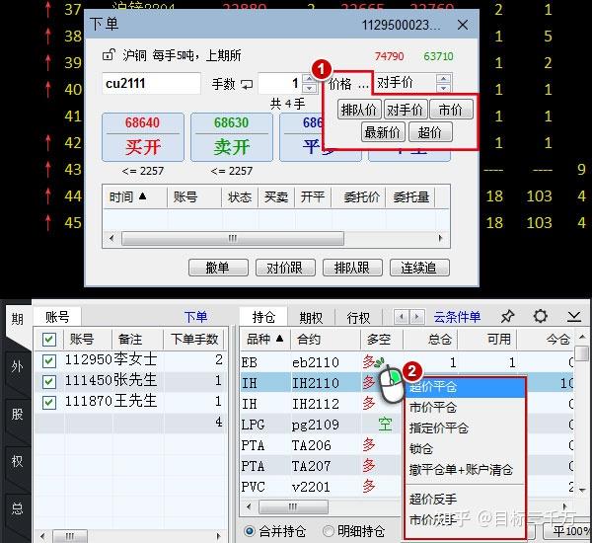Click the 撤单 button
Image resolution: width=592 pixels, height=543 pixels.
[218, 268]
